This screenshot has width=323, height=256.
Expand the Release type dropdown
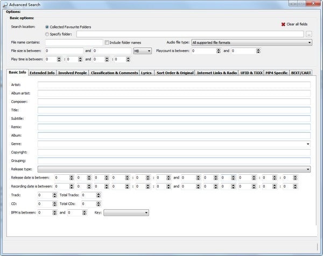[x=308, y=169]
